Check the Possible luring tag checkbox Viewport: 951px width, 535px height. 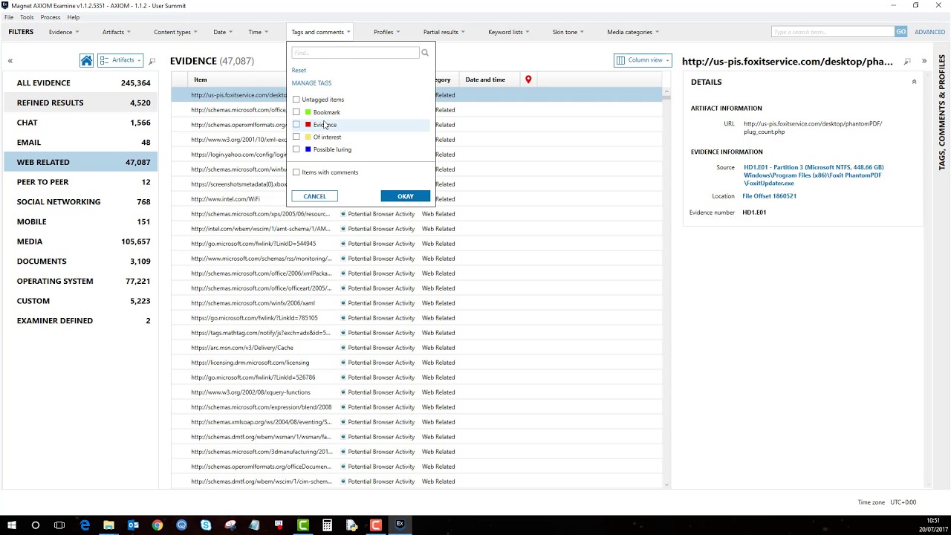pyautogui.click(x=296, y=149)
